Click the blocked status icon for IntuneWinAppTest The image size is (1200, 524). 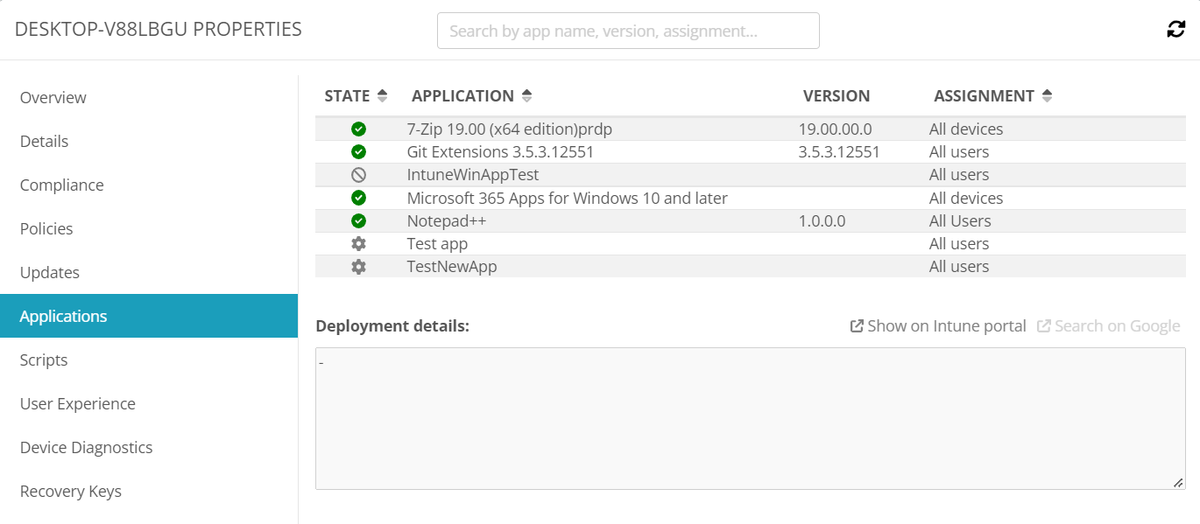(x=358, y=175)
